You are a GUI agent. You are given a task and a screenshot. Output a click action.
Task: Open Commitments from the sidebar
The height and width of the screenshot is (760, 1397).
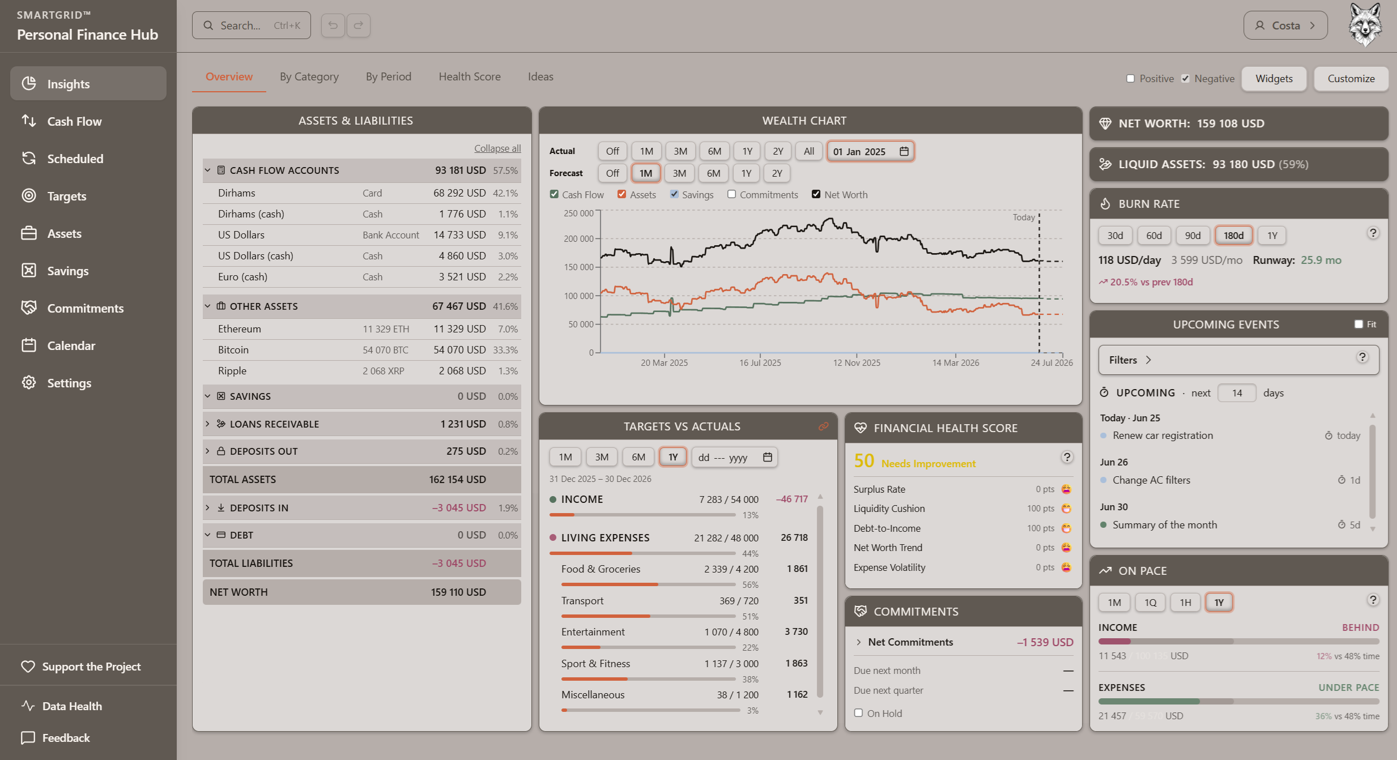88,308
